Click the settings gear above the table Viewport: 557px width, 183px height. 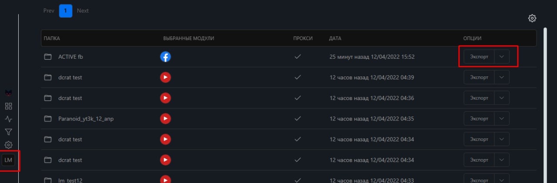tap(532, 18)
